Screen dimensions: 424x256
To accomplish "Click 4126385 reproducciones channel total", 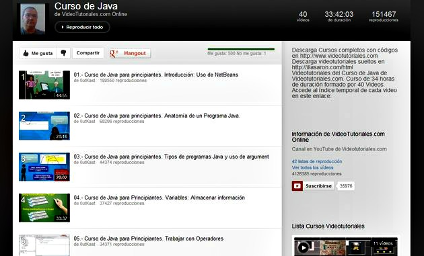I will click(x=316, y=174).
